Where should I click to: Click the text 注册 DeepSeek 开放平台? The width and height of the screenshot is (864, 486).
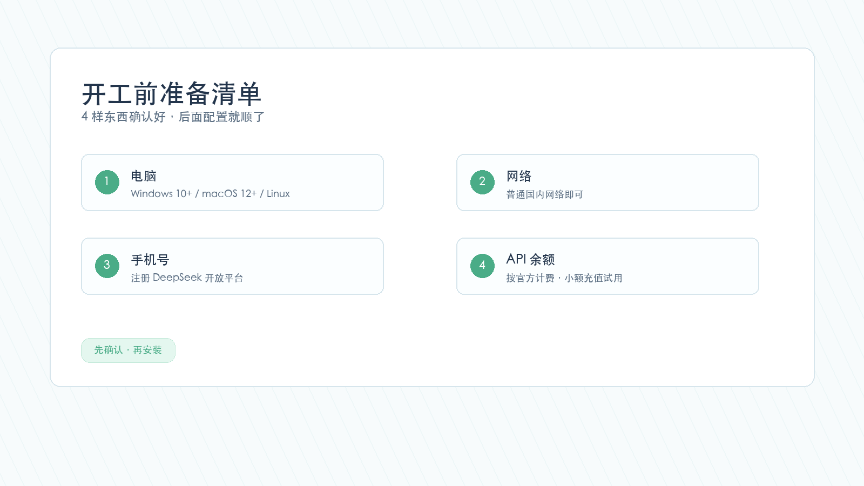click(187, 278)
